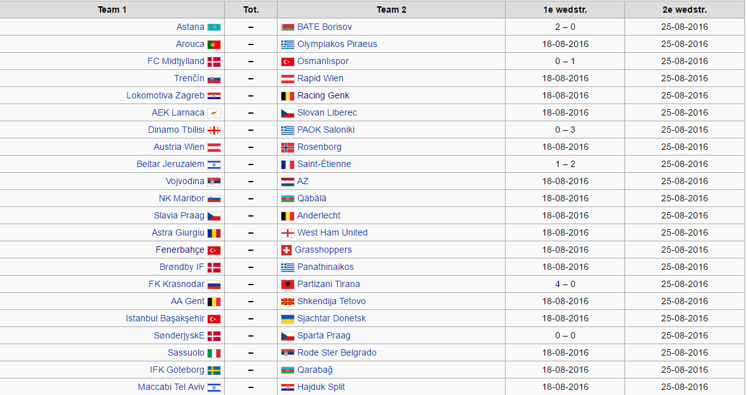Click the Ukrainian flag beside Sjachtar Donetsk
747x395 pixels.
(287, 319)
